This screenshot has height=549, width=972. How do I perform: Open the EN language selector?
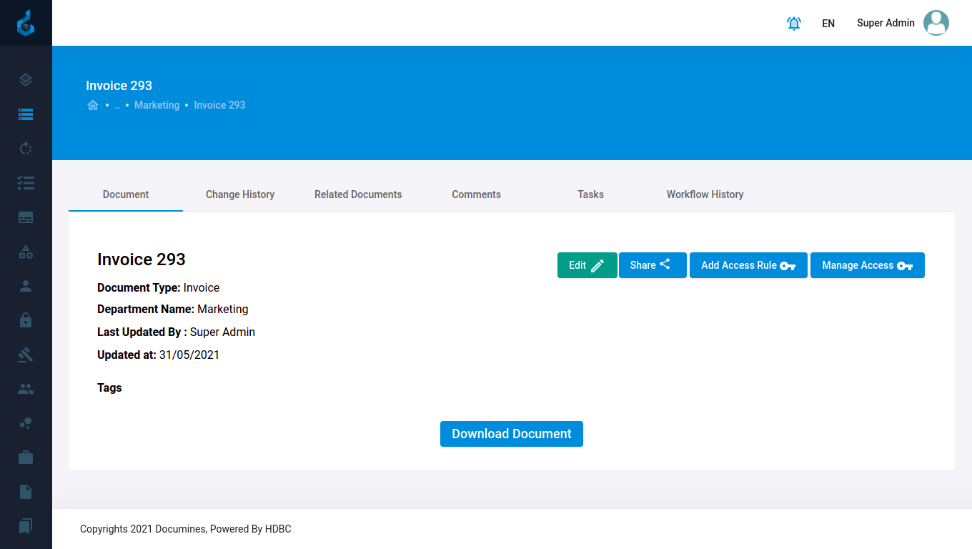click(828, 24)
